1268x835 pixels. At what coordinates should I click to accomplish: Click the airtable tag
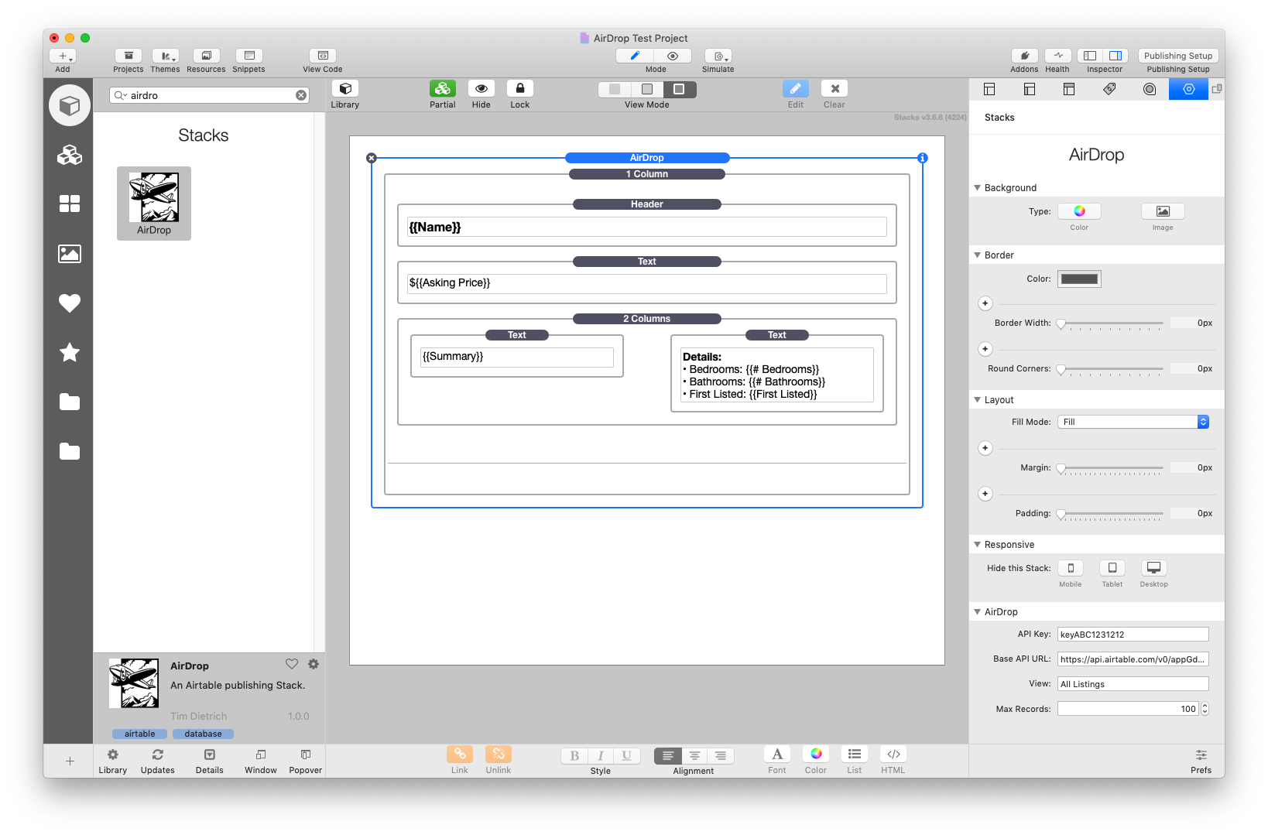tap(140, 734)
